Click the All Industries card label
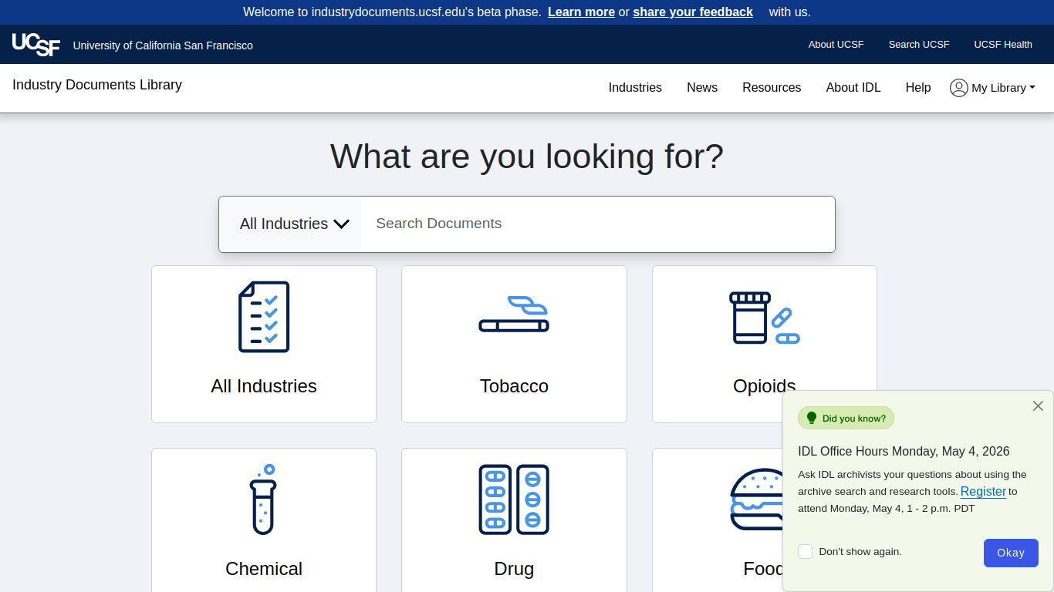Screen dimensions: 1054x592 (x=264, y=386)
